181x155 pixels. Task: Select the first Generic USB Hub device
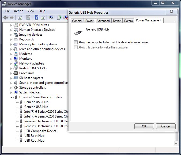pos(36,102)
